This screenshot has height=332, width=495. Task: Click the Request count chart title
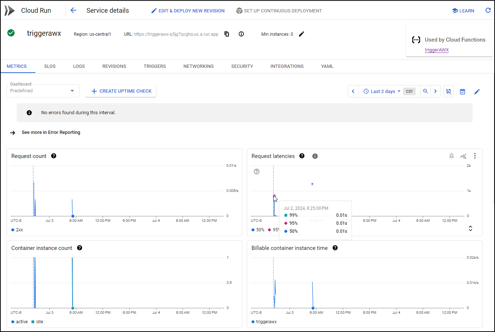click(29, 156)
